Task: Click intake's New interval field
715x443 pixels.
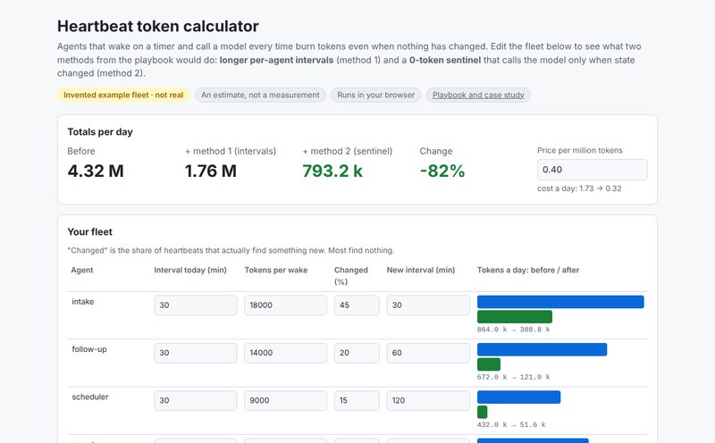Action: 428,305
